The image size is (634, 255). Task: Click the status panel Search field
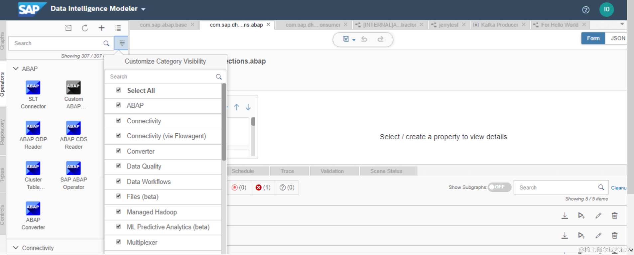561,188
